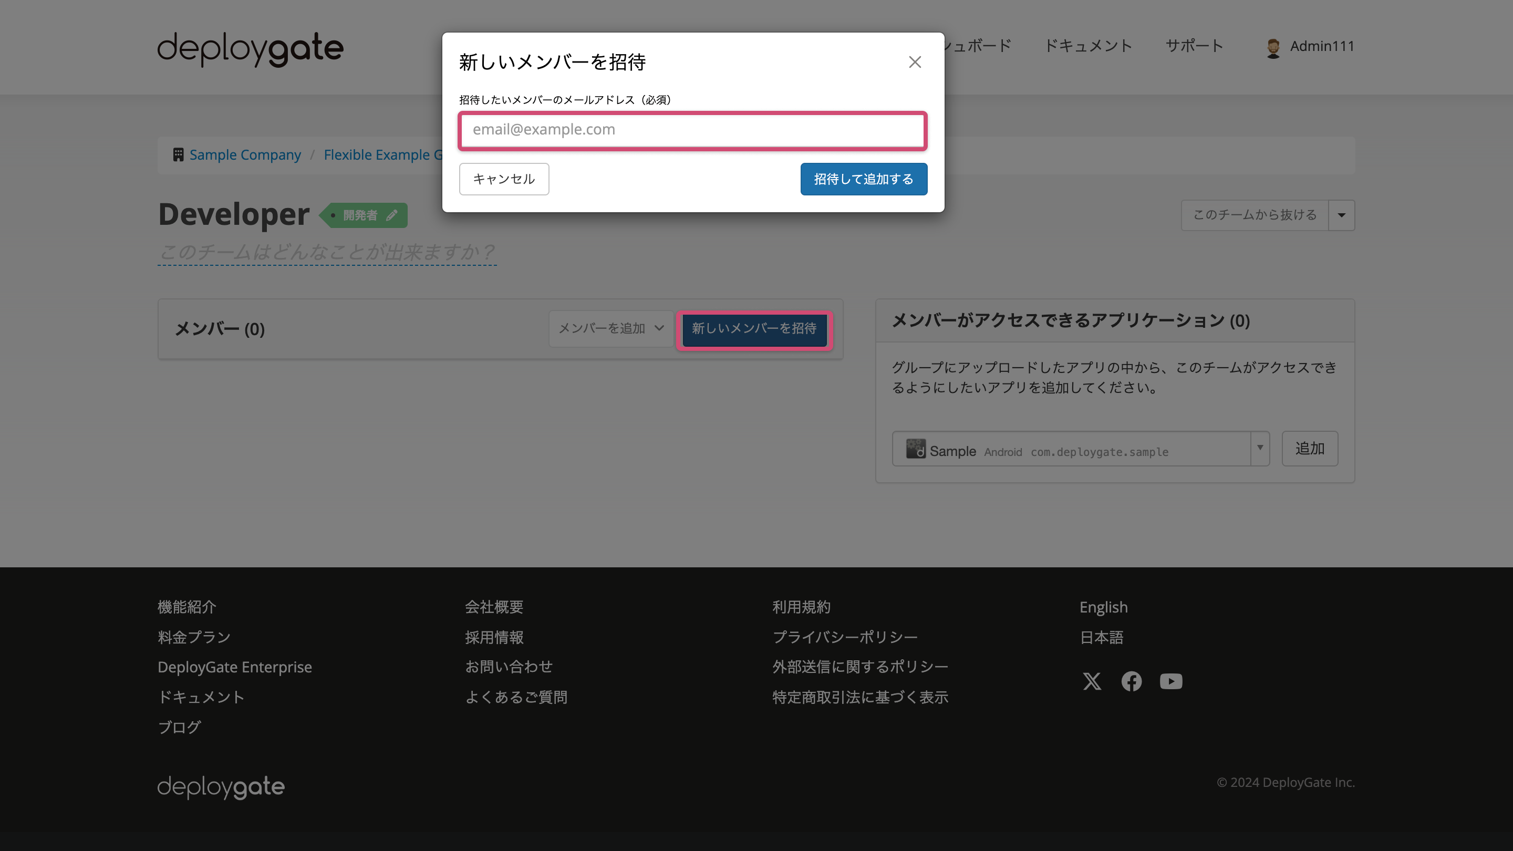Click the ドキュメント menu item in navbar
Screen dimensions: 1513x851
point(1088,46)
